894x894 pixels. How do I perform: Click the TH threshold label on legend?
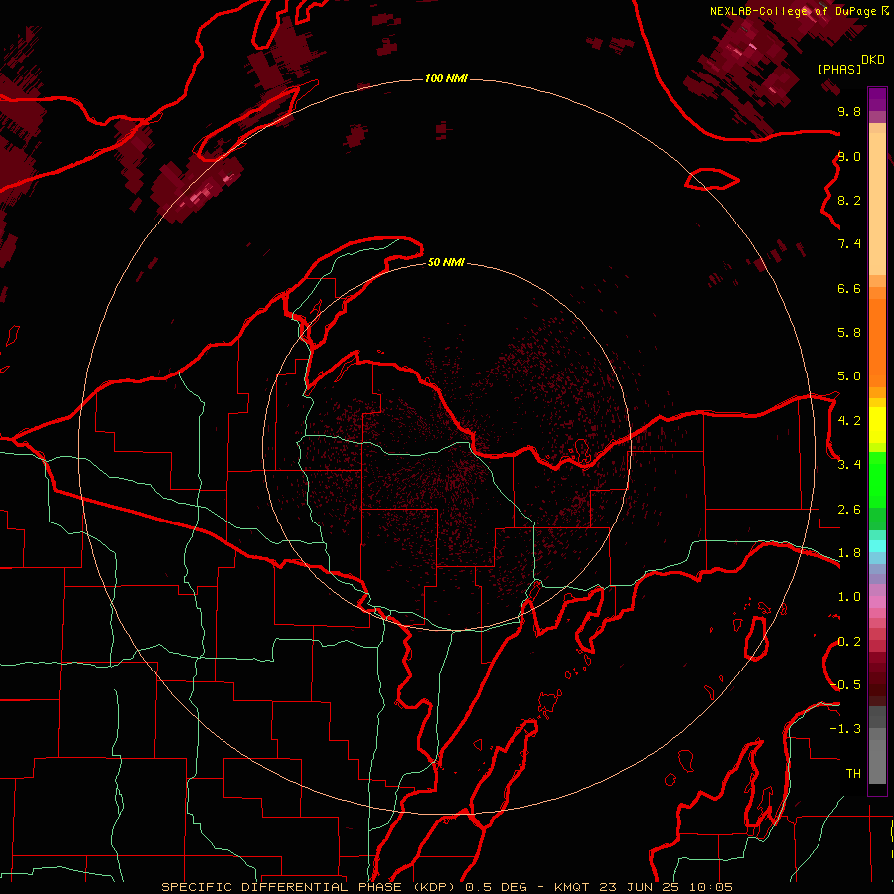point(853,774)
